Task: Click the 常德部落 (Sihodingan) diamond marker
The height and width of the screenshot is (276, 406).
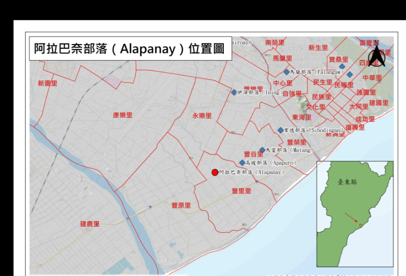Action: tap(281, 130)
